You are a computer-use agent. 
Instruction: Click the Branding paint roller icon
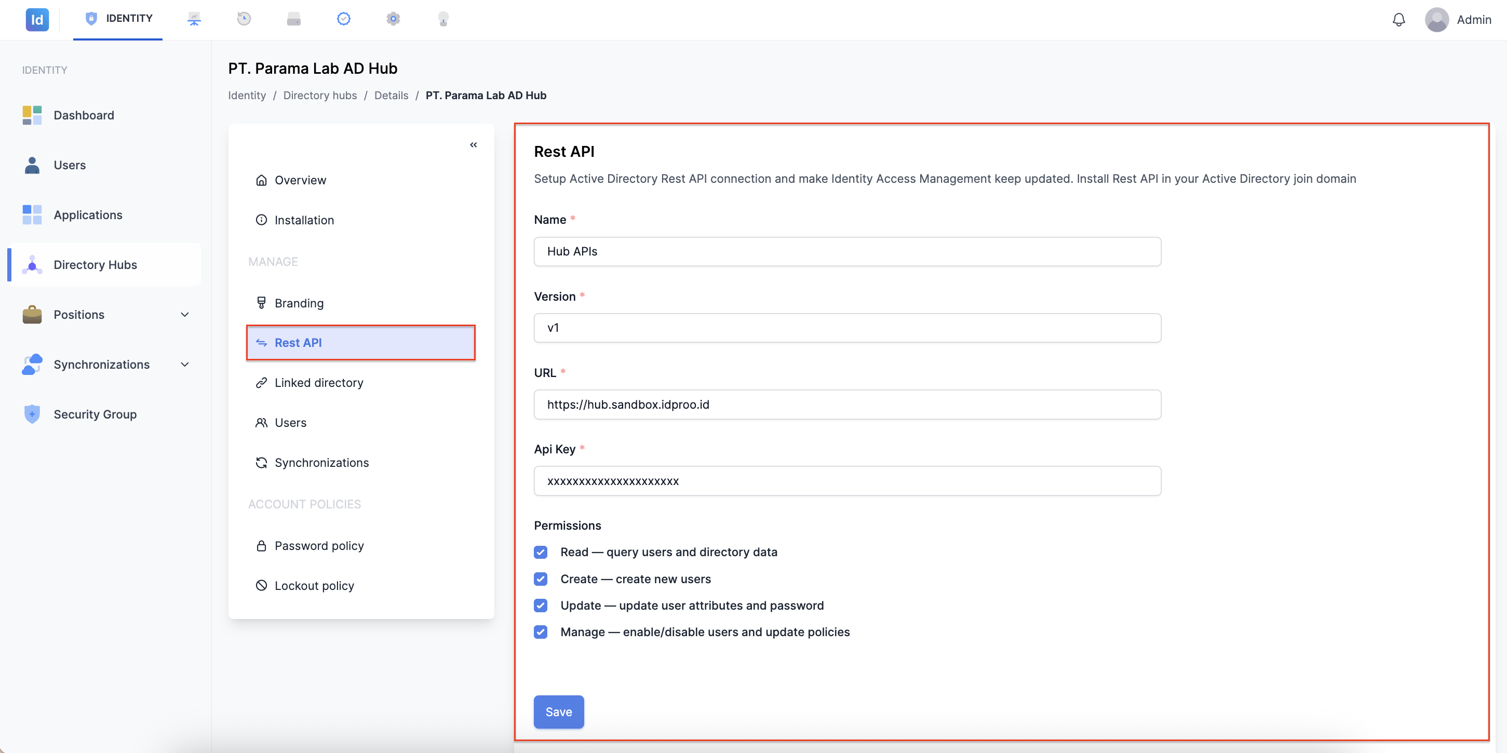click(261, 302)
